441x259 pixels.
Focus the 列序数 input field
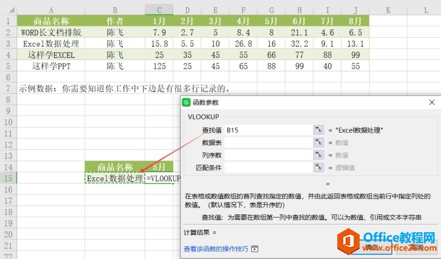click(268, 155)
